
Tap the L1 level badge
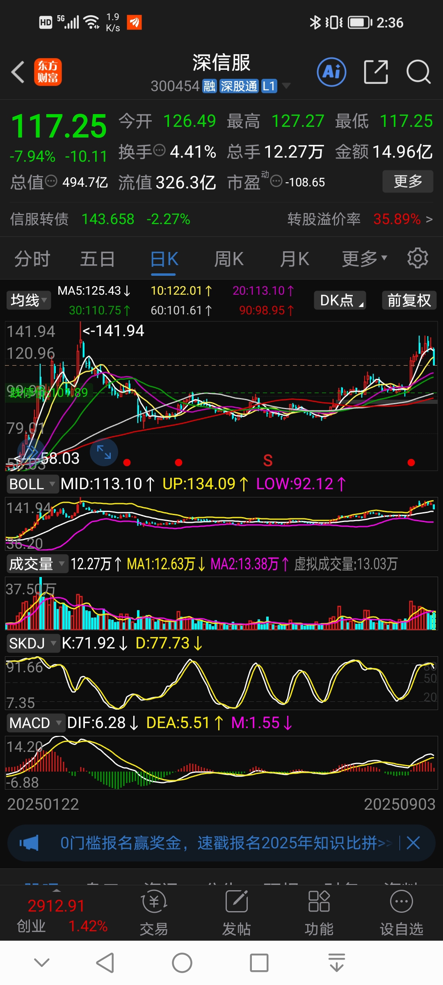click(269, 86)
